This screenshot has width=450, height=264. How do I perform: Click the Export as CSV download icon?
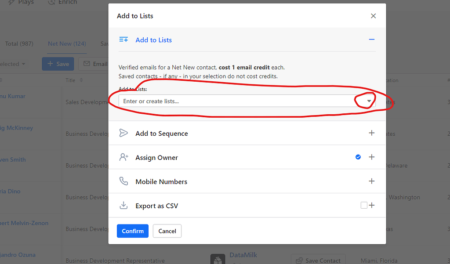[124, 205]
